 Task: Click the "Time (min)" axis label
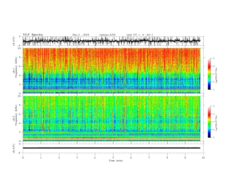pos(116,161)
